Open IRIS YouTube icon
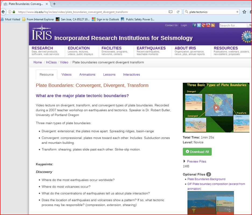Viewport: 252px width, 215px height. click(208, 25)
